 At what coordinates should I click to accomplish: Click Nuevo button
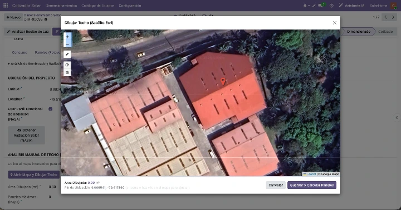(x=13, y=17)
